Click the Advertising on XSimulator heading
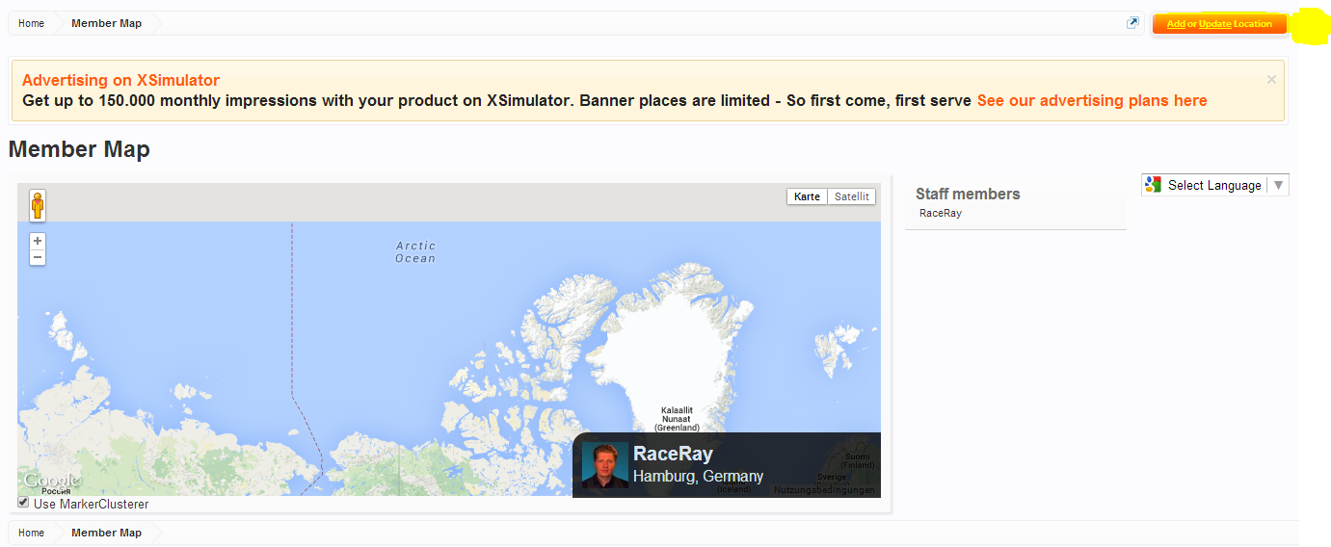Viewport: 1331px width, 547px height. point(120,81)
